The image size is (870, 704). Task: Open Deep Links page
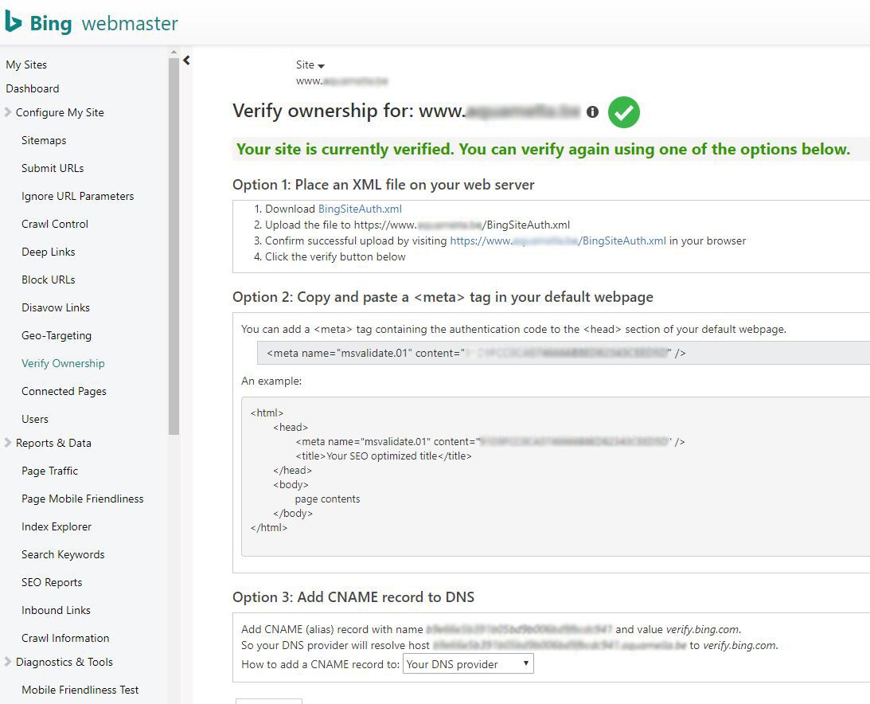click(x=49, y=252)
